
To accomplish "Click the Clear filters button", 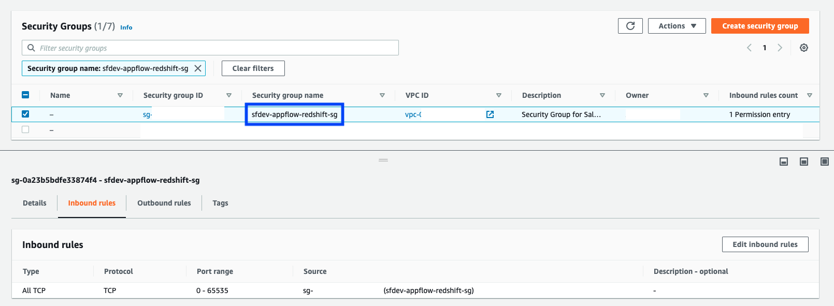I will point(253,68).
